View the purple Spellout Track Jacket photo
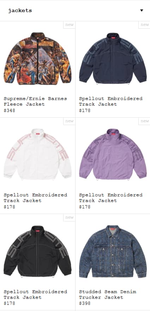150x311 pixels. [113, 155]
